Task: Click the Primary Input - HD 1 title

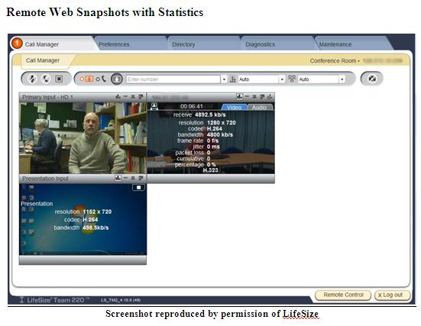Action: (x=47, y=97)
